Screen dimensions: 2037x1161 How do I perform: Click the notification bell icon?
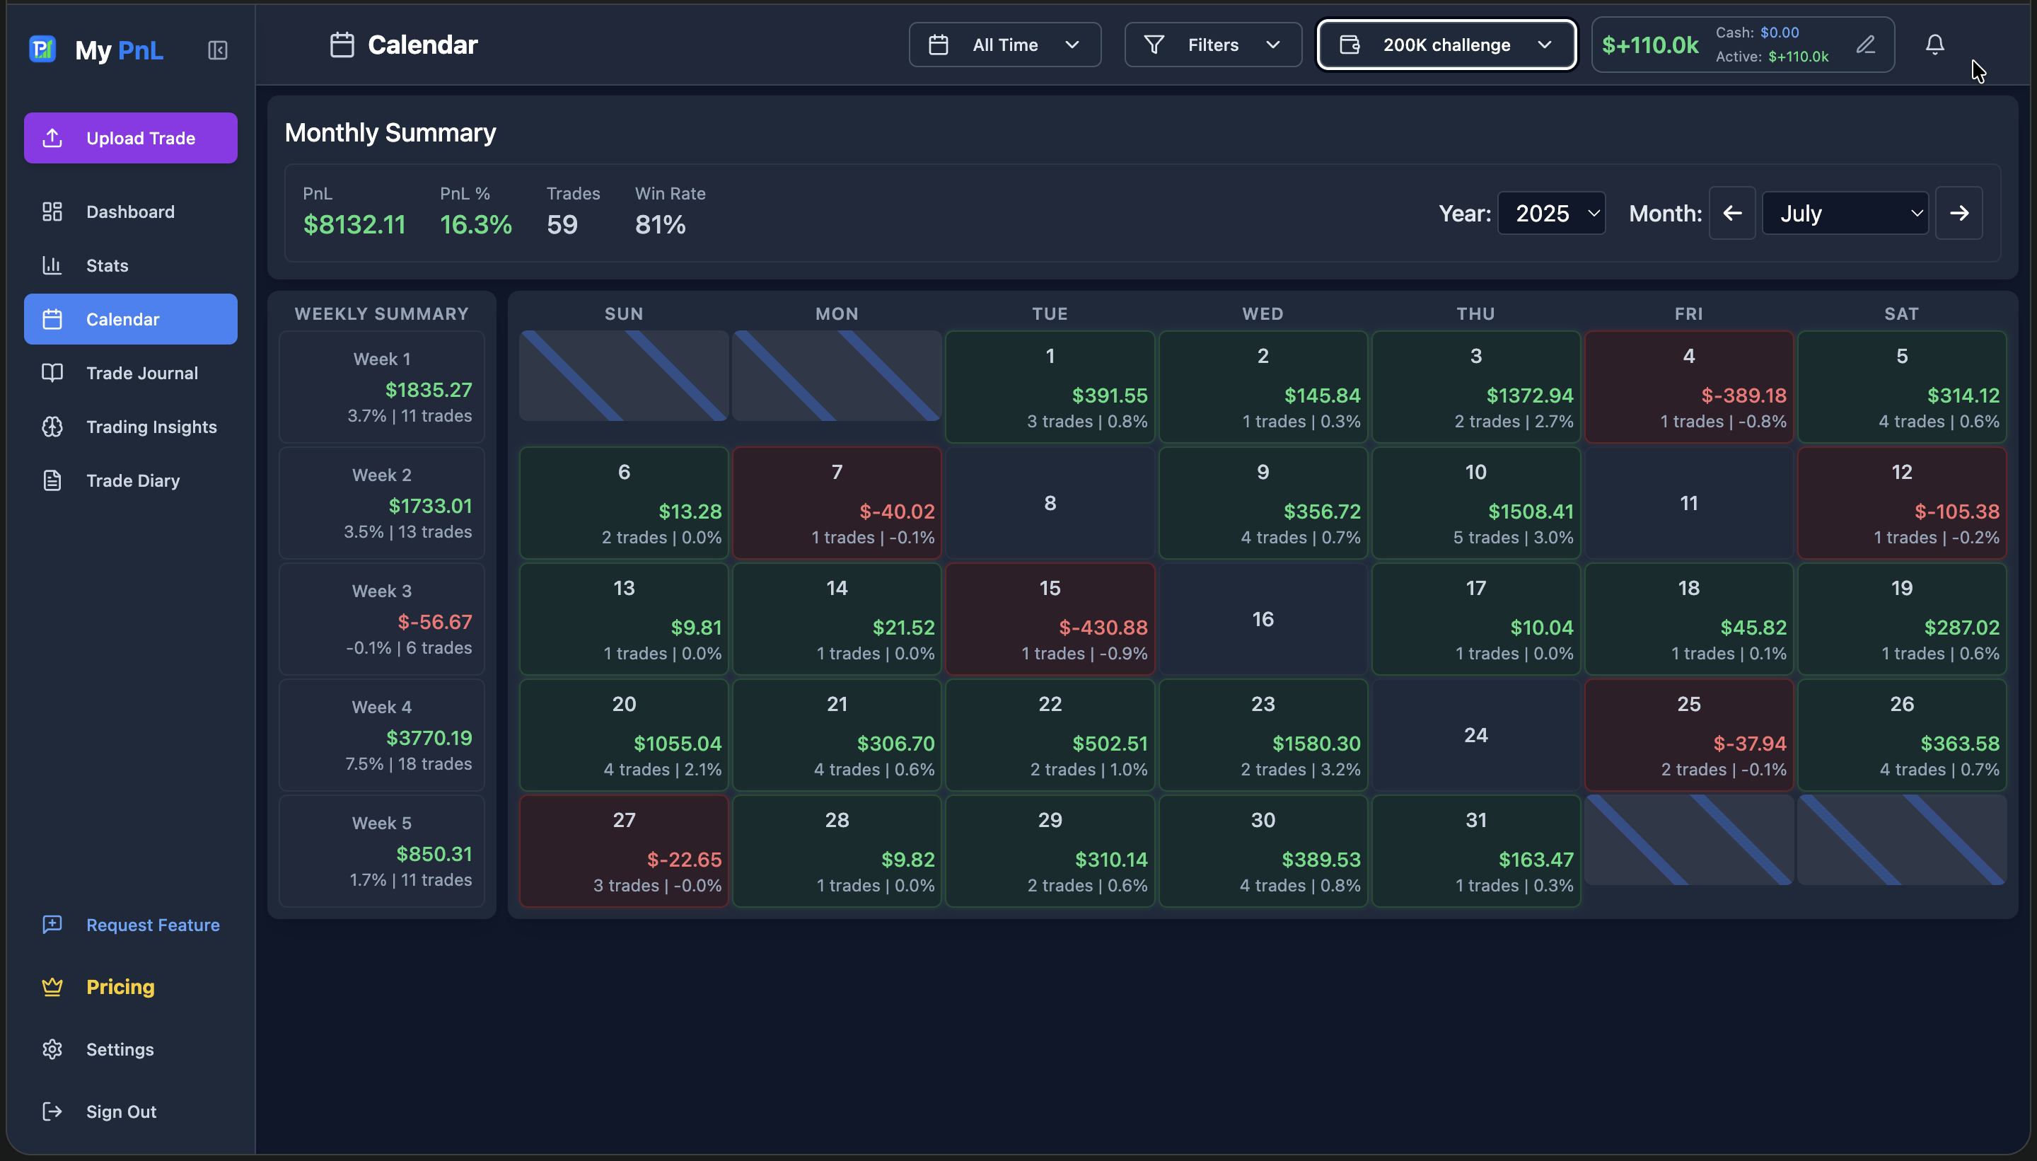[1934, 45]
